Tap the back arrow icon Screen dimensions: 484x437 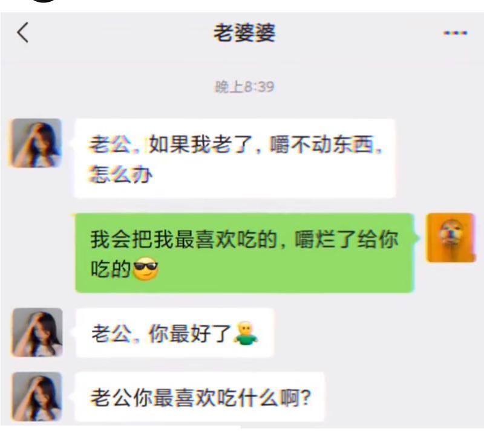(22, 32)
